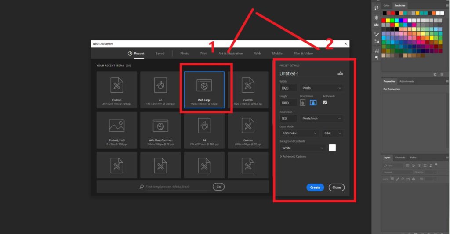450x234 pixels.
Task: Open the Paragraph panel icon
Action: tap(376, 58)
